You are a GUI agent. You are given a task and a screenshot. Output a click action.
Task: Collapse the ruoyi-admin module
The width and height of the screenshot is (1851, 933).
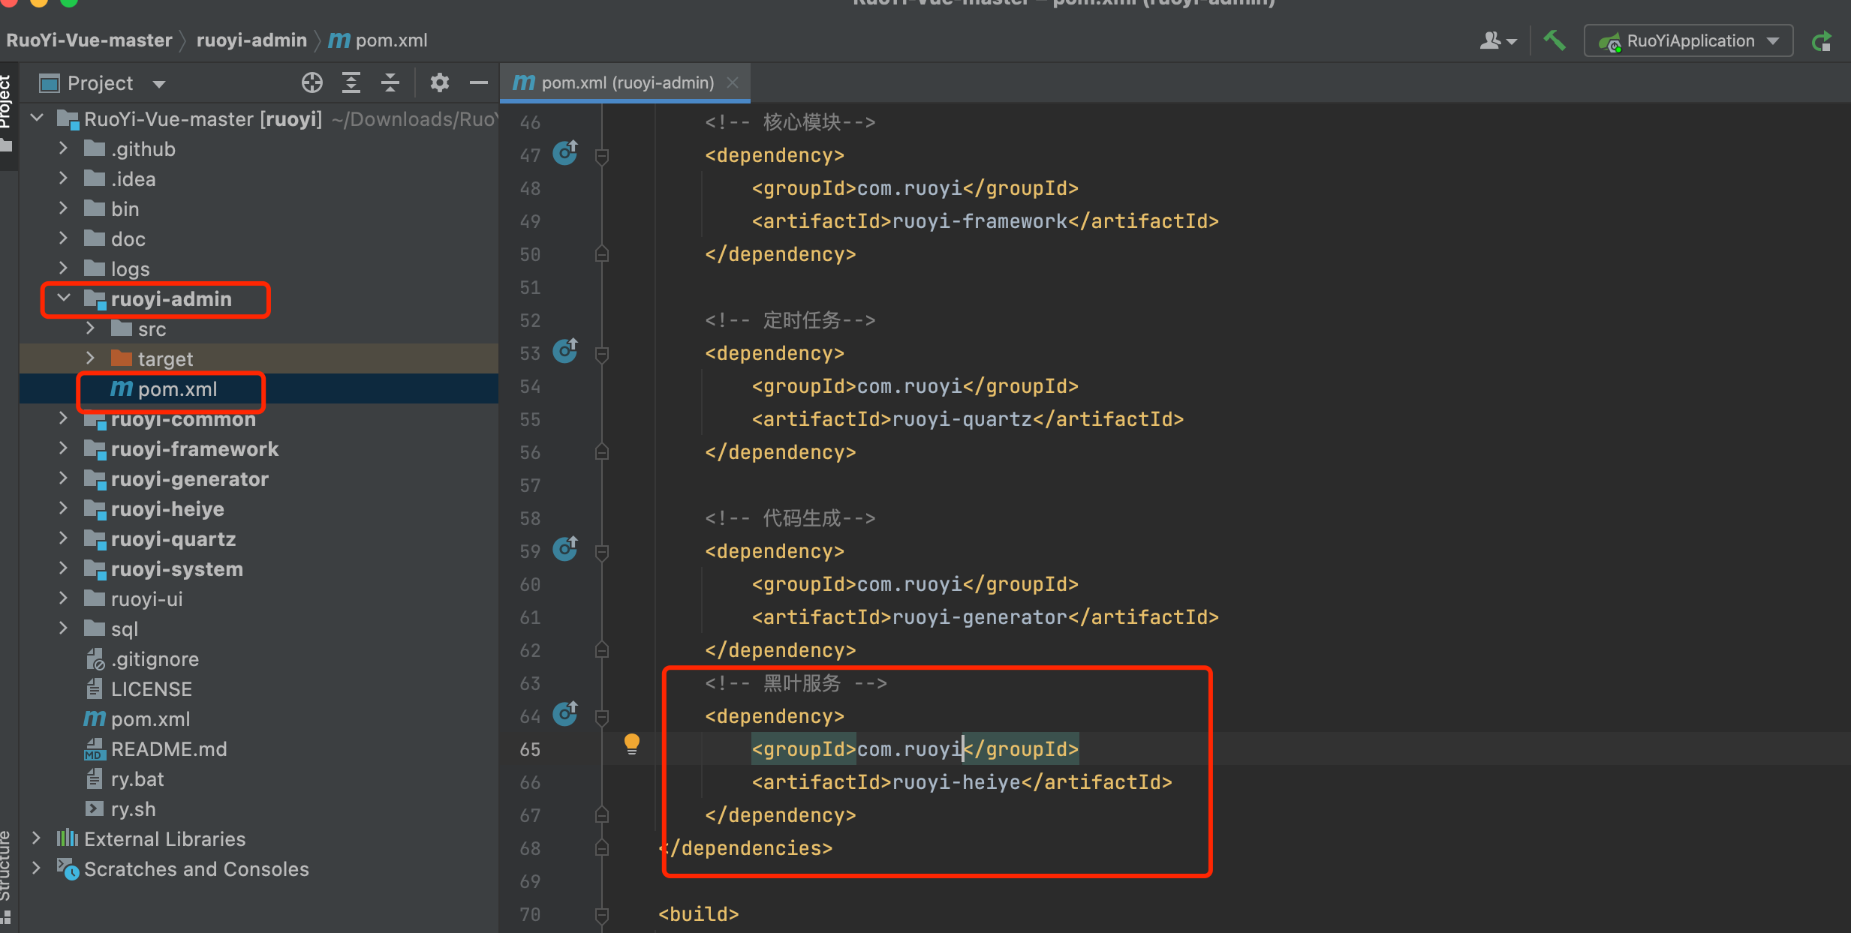tap(64, 298)
